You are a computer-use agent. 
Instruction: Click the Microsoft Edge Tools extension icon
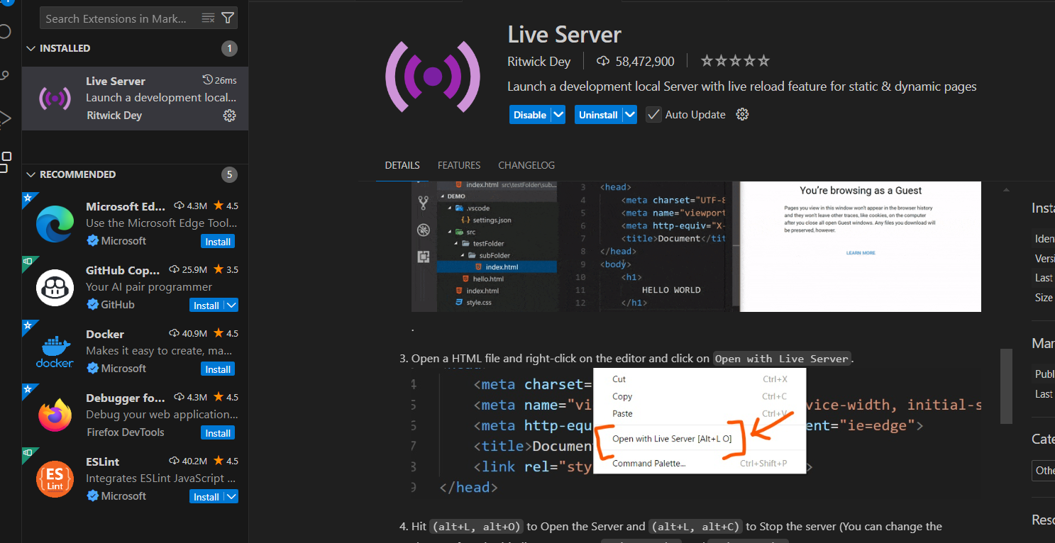[55, 224]
